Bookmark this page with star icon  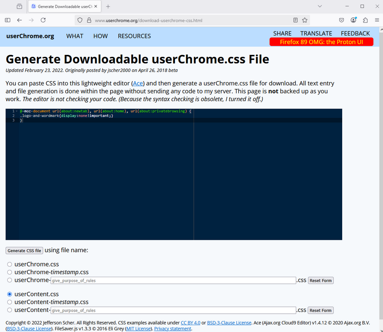coord(305,20)
